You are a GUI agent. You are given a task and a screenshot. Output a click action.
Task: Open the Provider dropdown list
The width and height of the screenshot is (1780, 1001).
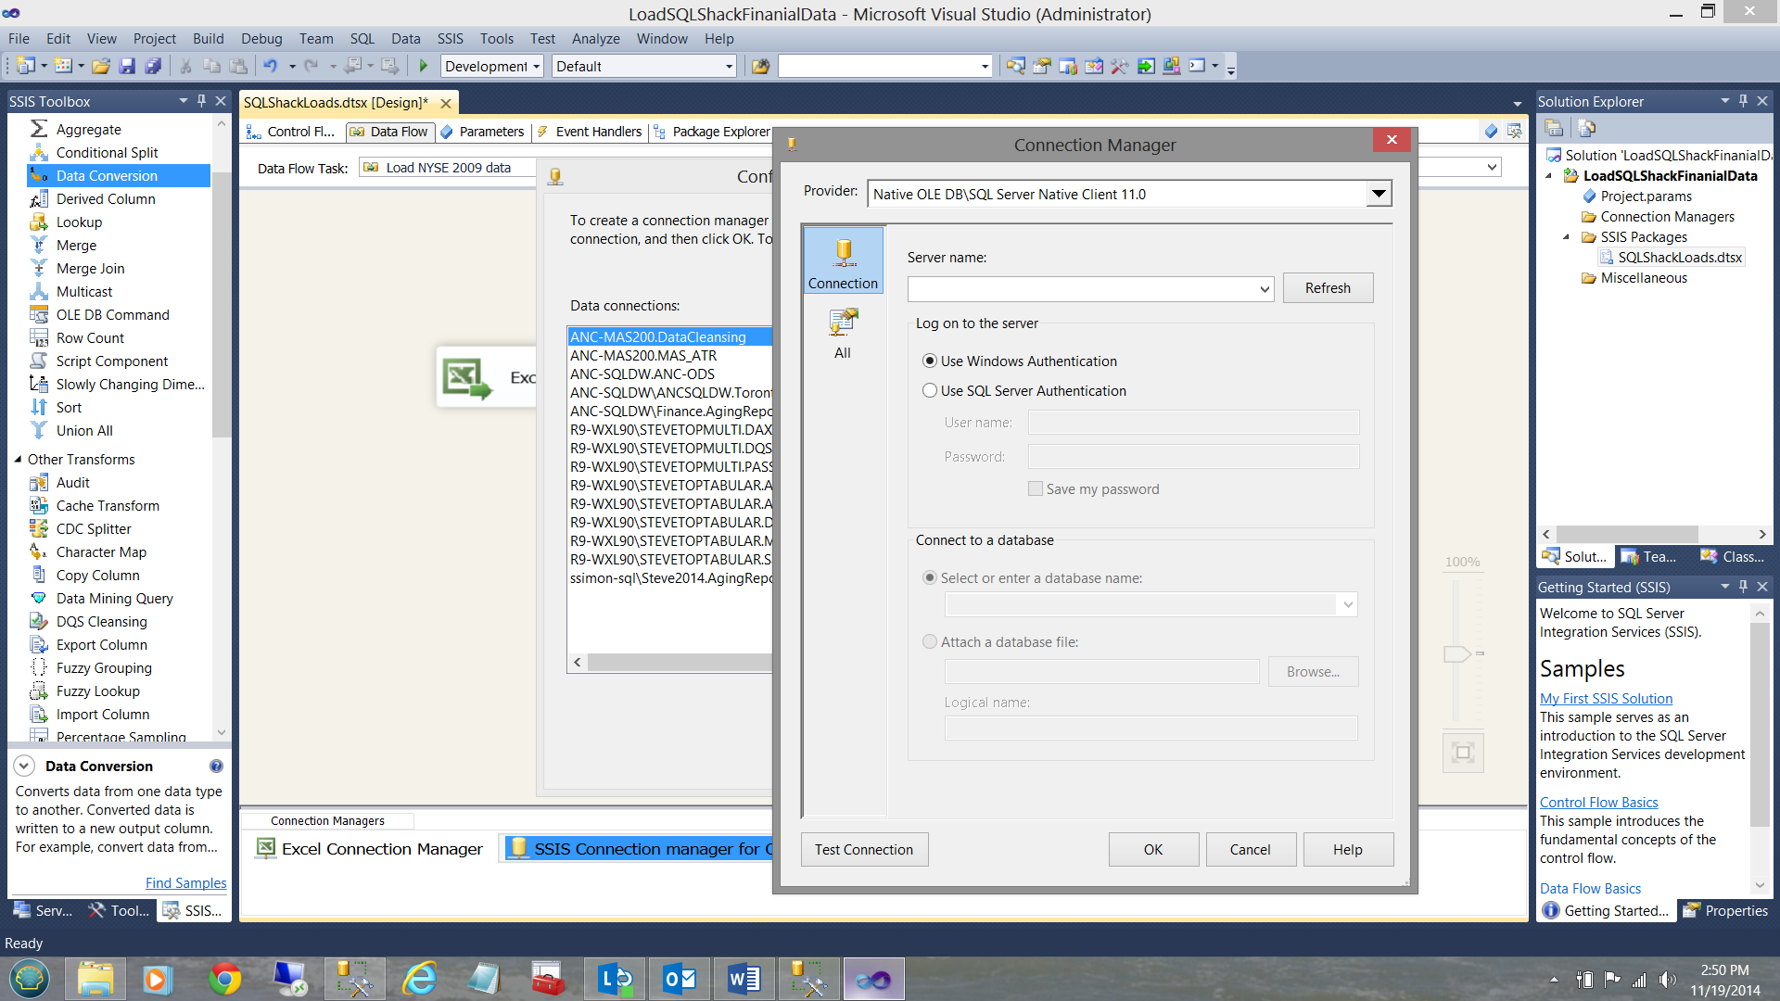[1379, 194]
